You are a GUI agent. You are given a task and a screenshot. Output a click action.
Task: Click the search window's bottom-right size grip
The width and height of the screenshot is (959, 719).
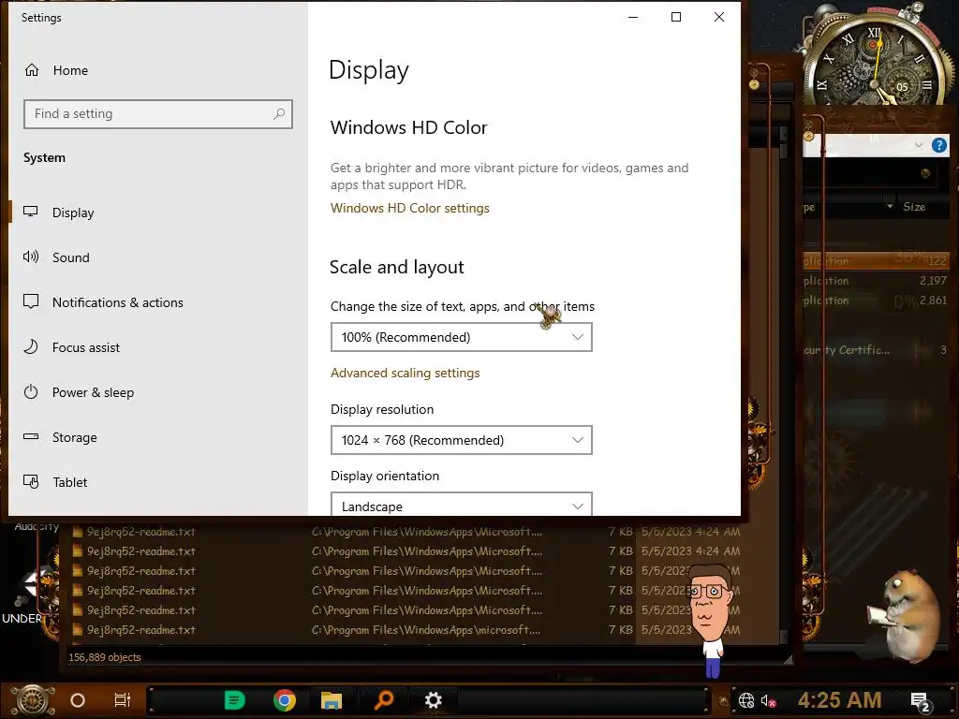[789, 660]
